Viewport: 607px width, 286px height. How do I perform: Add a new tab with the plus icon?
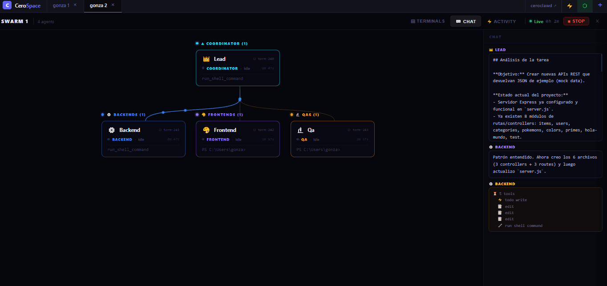tap(600, 5)
